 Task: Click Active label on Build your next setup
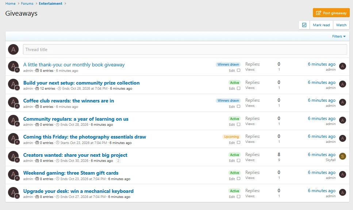pos(234,82)
